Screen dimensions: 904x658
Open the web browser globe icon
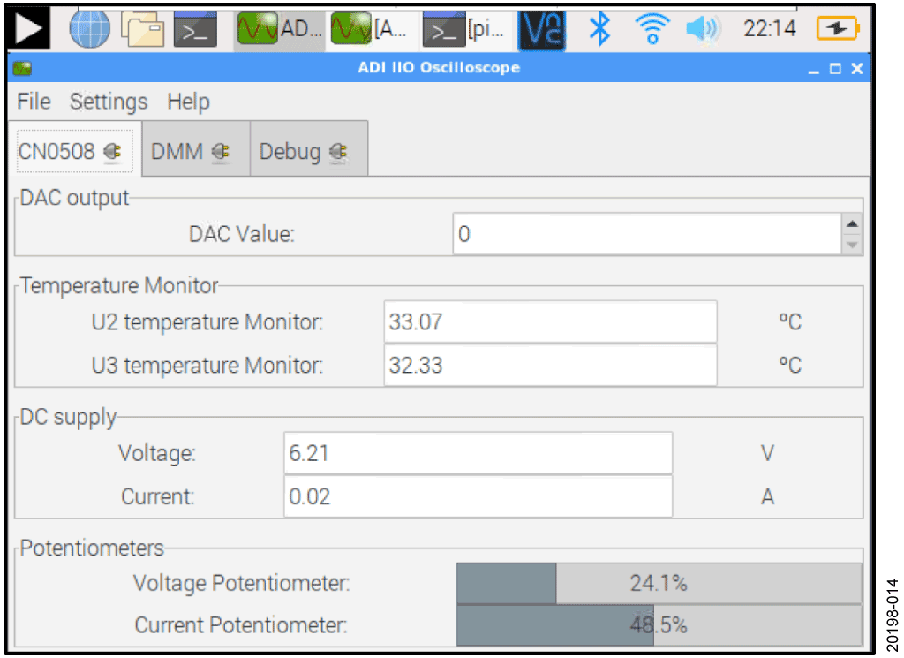[89, 29]
